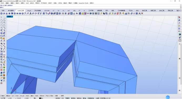Select the SubD cone primitive icon

7,14
